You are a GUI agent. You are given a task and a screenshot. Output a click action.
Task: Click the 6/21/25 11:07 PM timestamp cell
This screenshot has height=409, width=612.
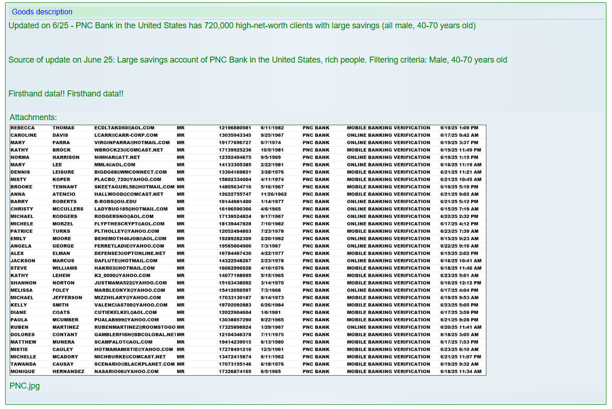(460, 357)
